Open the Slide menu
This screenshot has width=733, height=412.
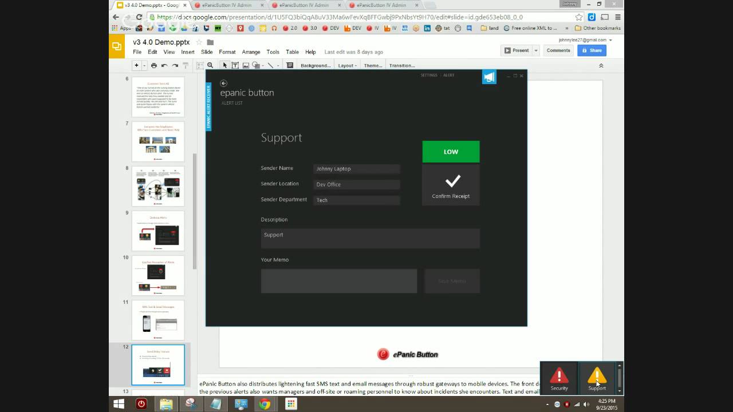[207, 52]
